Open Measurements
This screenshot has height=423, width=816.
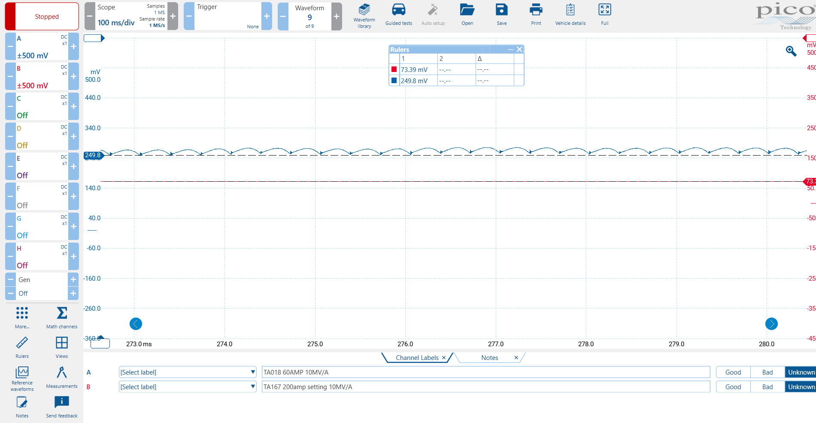[62, 377]
